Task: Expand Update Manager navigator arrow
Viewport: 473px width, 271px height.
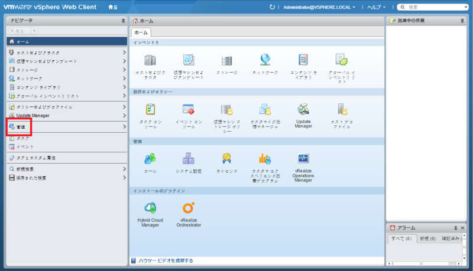Action: click(x=124, y=116)
